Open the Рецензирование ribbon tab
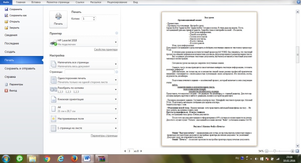Viewport: 301px width, 163px height. coord(117,2)
